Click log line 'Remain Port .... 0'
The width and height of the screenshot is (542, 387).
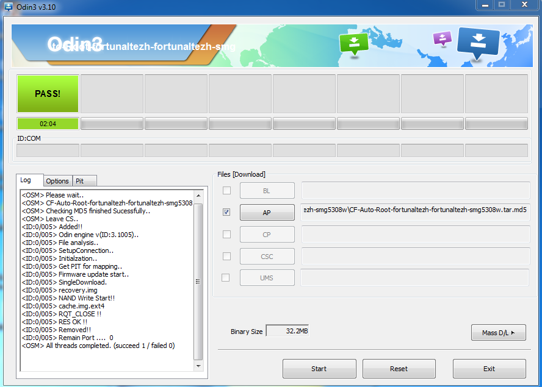67,338
